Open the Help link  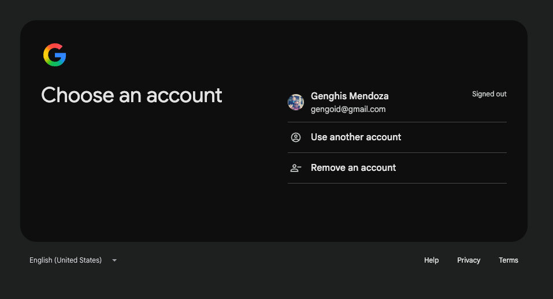431,260
